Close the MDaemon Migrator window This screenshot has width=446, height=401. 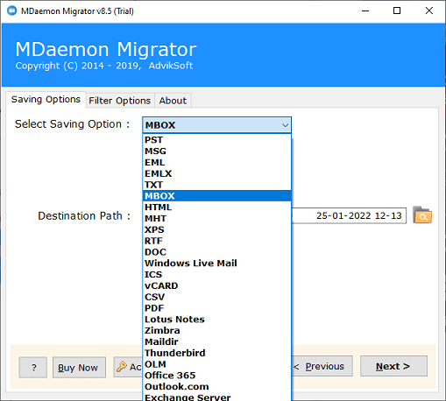click(x=428, y=11)
